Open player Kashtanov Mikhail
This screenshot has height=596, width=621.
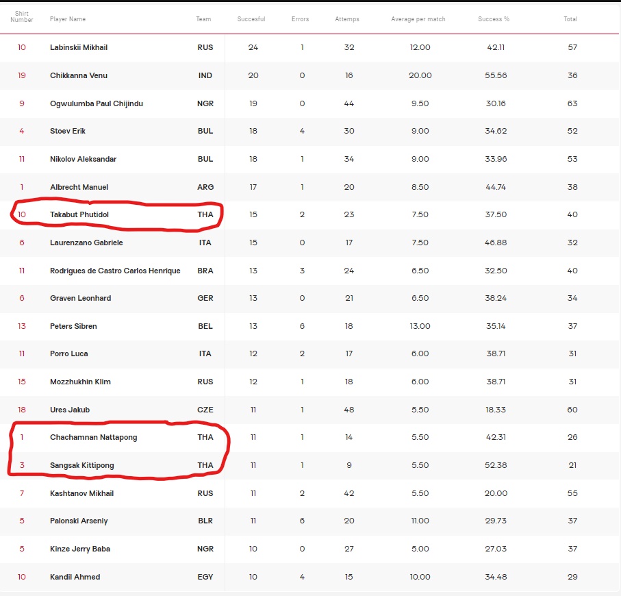click(82, 493)
